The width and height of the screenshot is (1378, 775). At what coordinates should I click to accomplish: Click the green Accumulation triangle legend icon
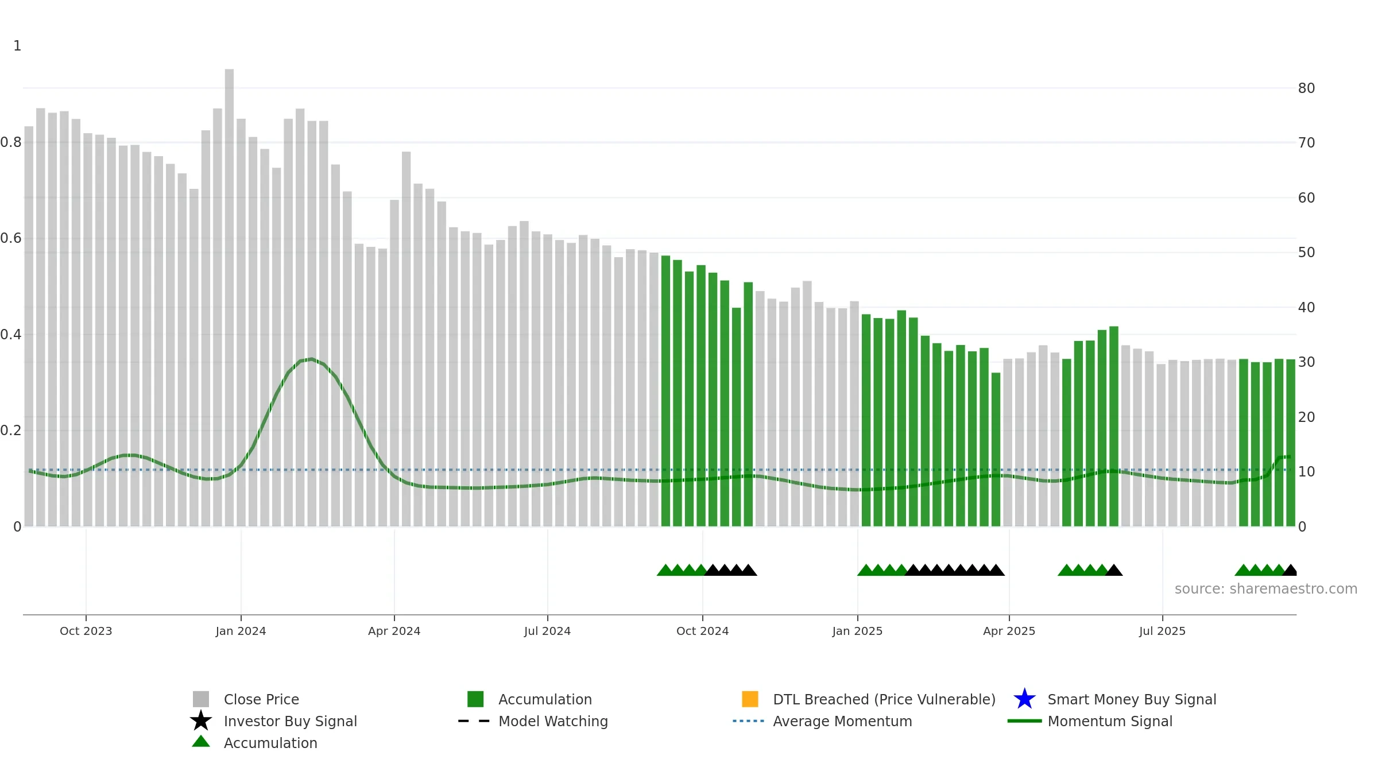[201, 742]
